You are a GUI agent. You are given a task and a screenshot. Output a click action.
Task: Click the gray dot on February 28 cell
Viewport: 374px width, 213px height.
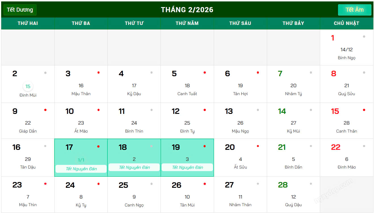(311, 184)
